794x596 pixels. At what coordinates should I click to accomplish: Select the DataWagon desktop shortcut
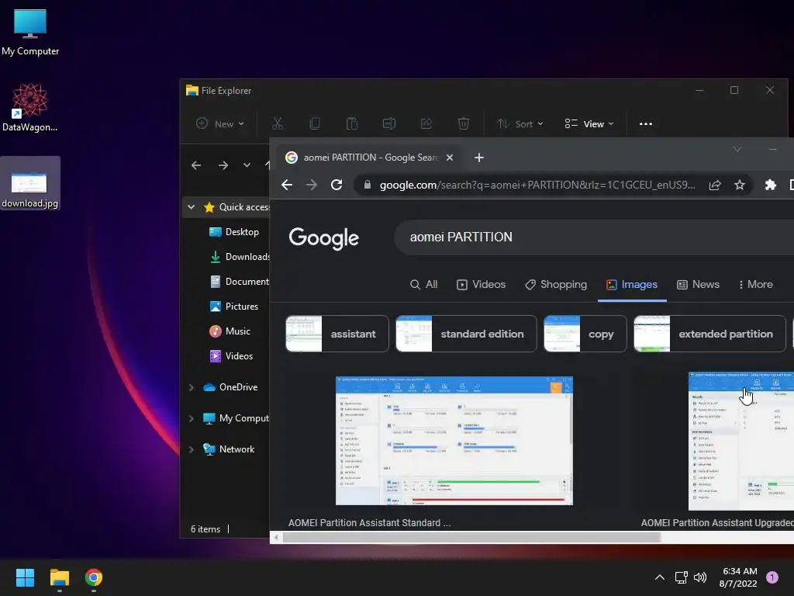tap(30, 107)
